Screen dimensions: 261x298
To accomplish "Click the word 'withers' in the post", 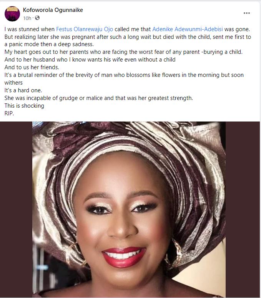I will click(x=13, y=83).
